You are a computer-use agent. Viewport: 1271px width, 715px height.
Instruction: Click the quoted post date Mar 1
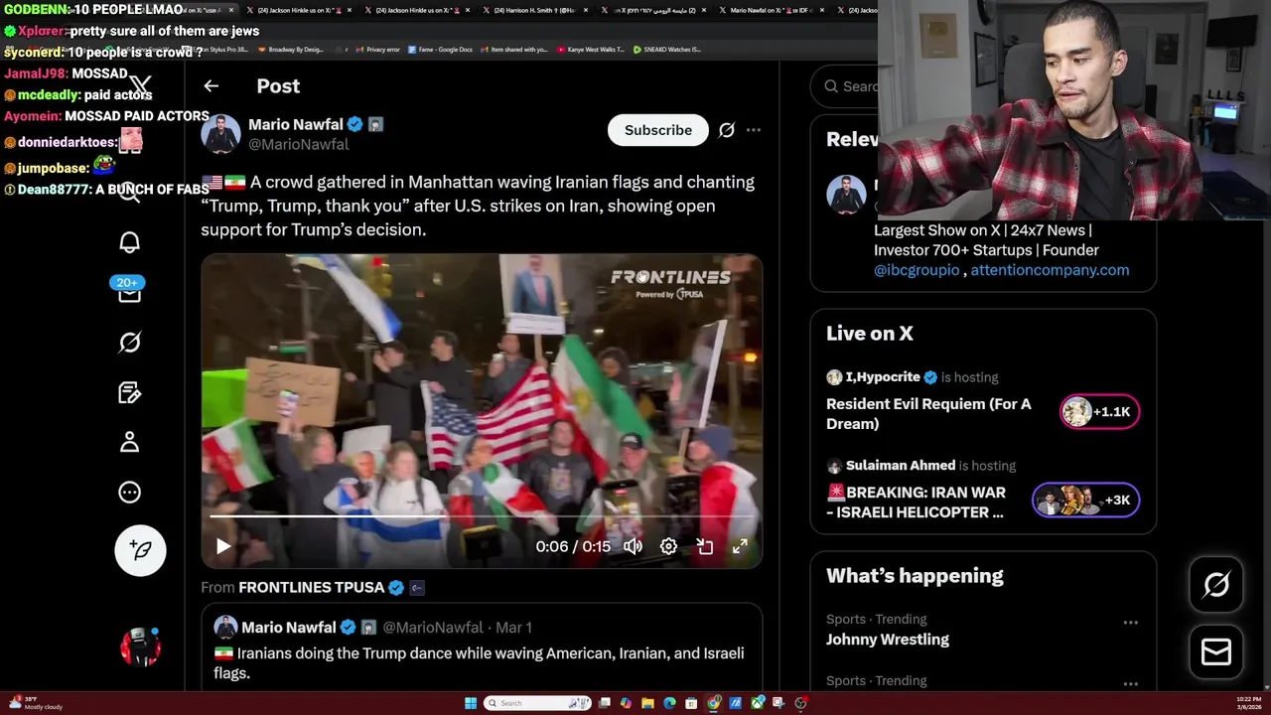(513, 628)
